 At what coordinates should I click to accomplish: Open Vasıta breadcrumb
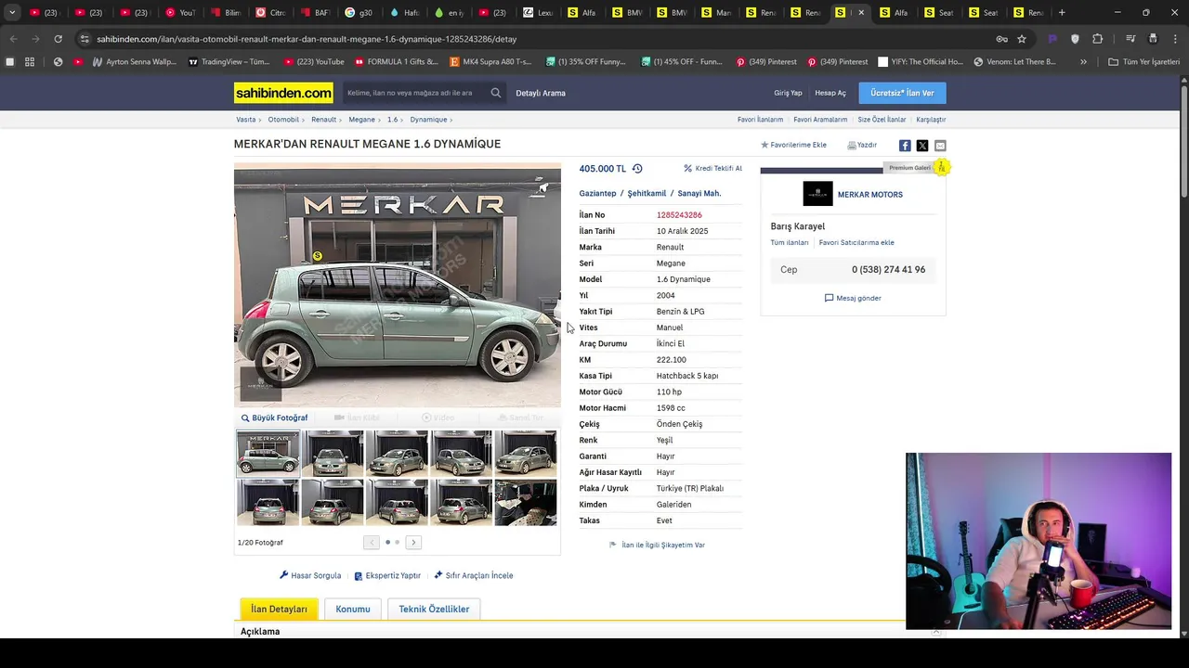pos(245,120)
